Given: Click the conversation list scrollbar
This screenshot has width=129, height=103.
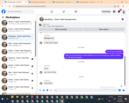Looking at the screenshot, I should pyautogui.click(x=36, y=39).
